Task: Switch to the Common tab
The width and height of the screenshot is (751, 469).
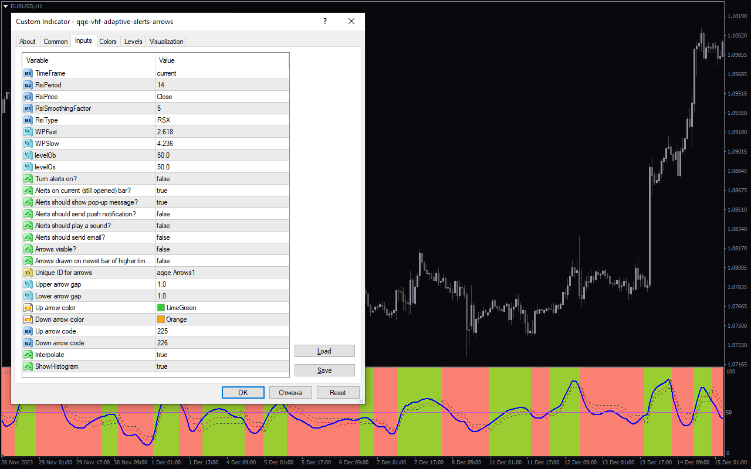Action: [56, 42]
